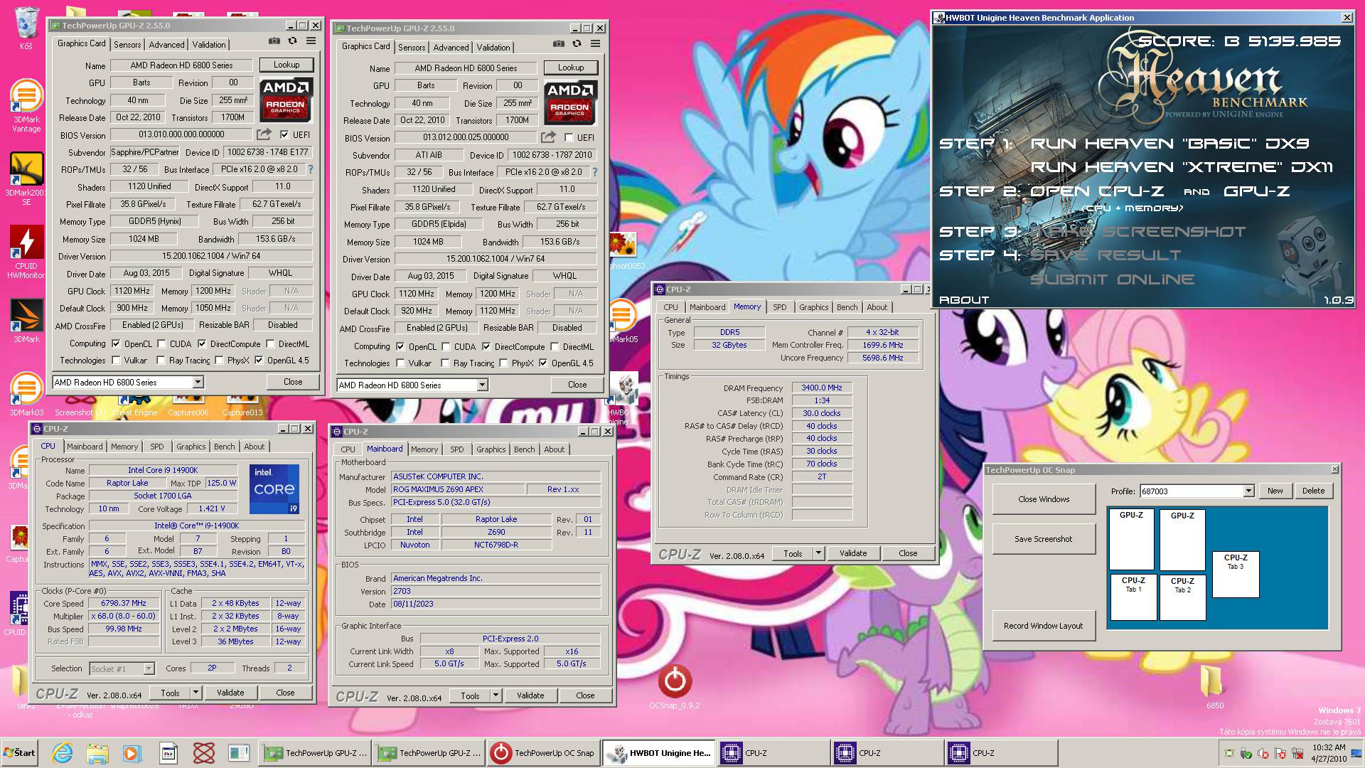
Task: Toggle CUDA checkbox in left GPU-Z
Action: [161, 344]
